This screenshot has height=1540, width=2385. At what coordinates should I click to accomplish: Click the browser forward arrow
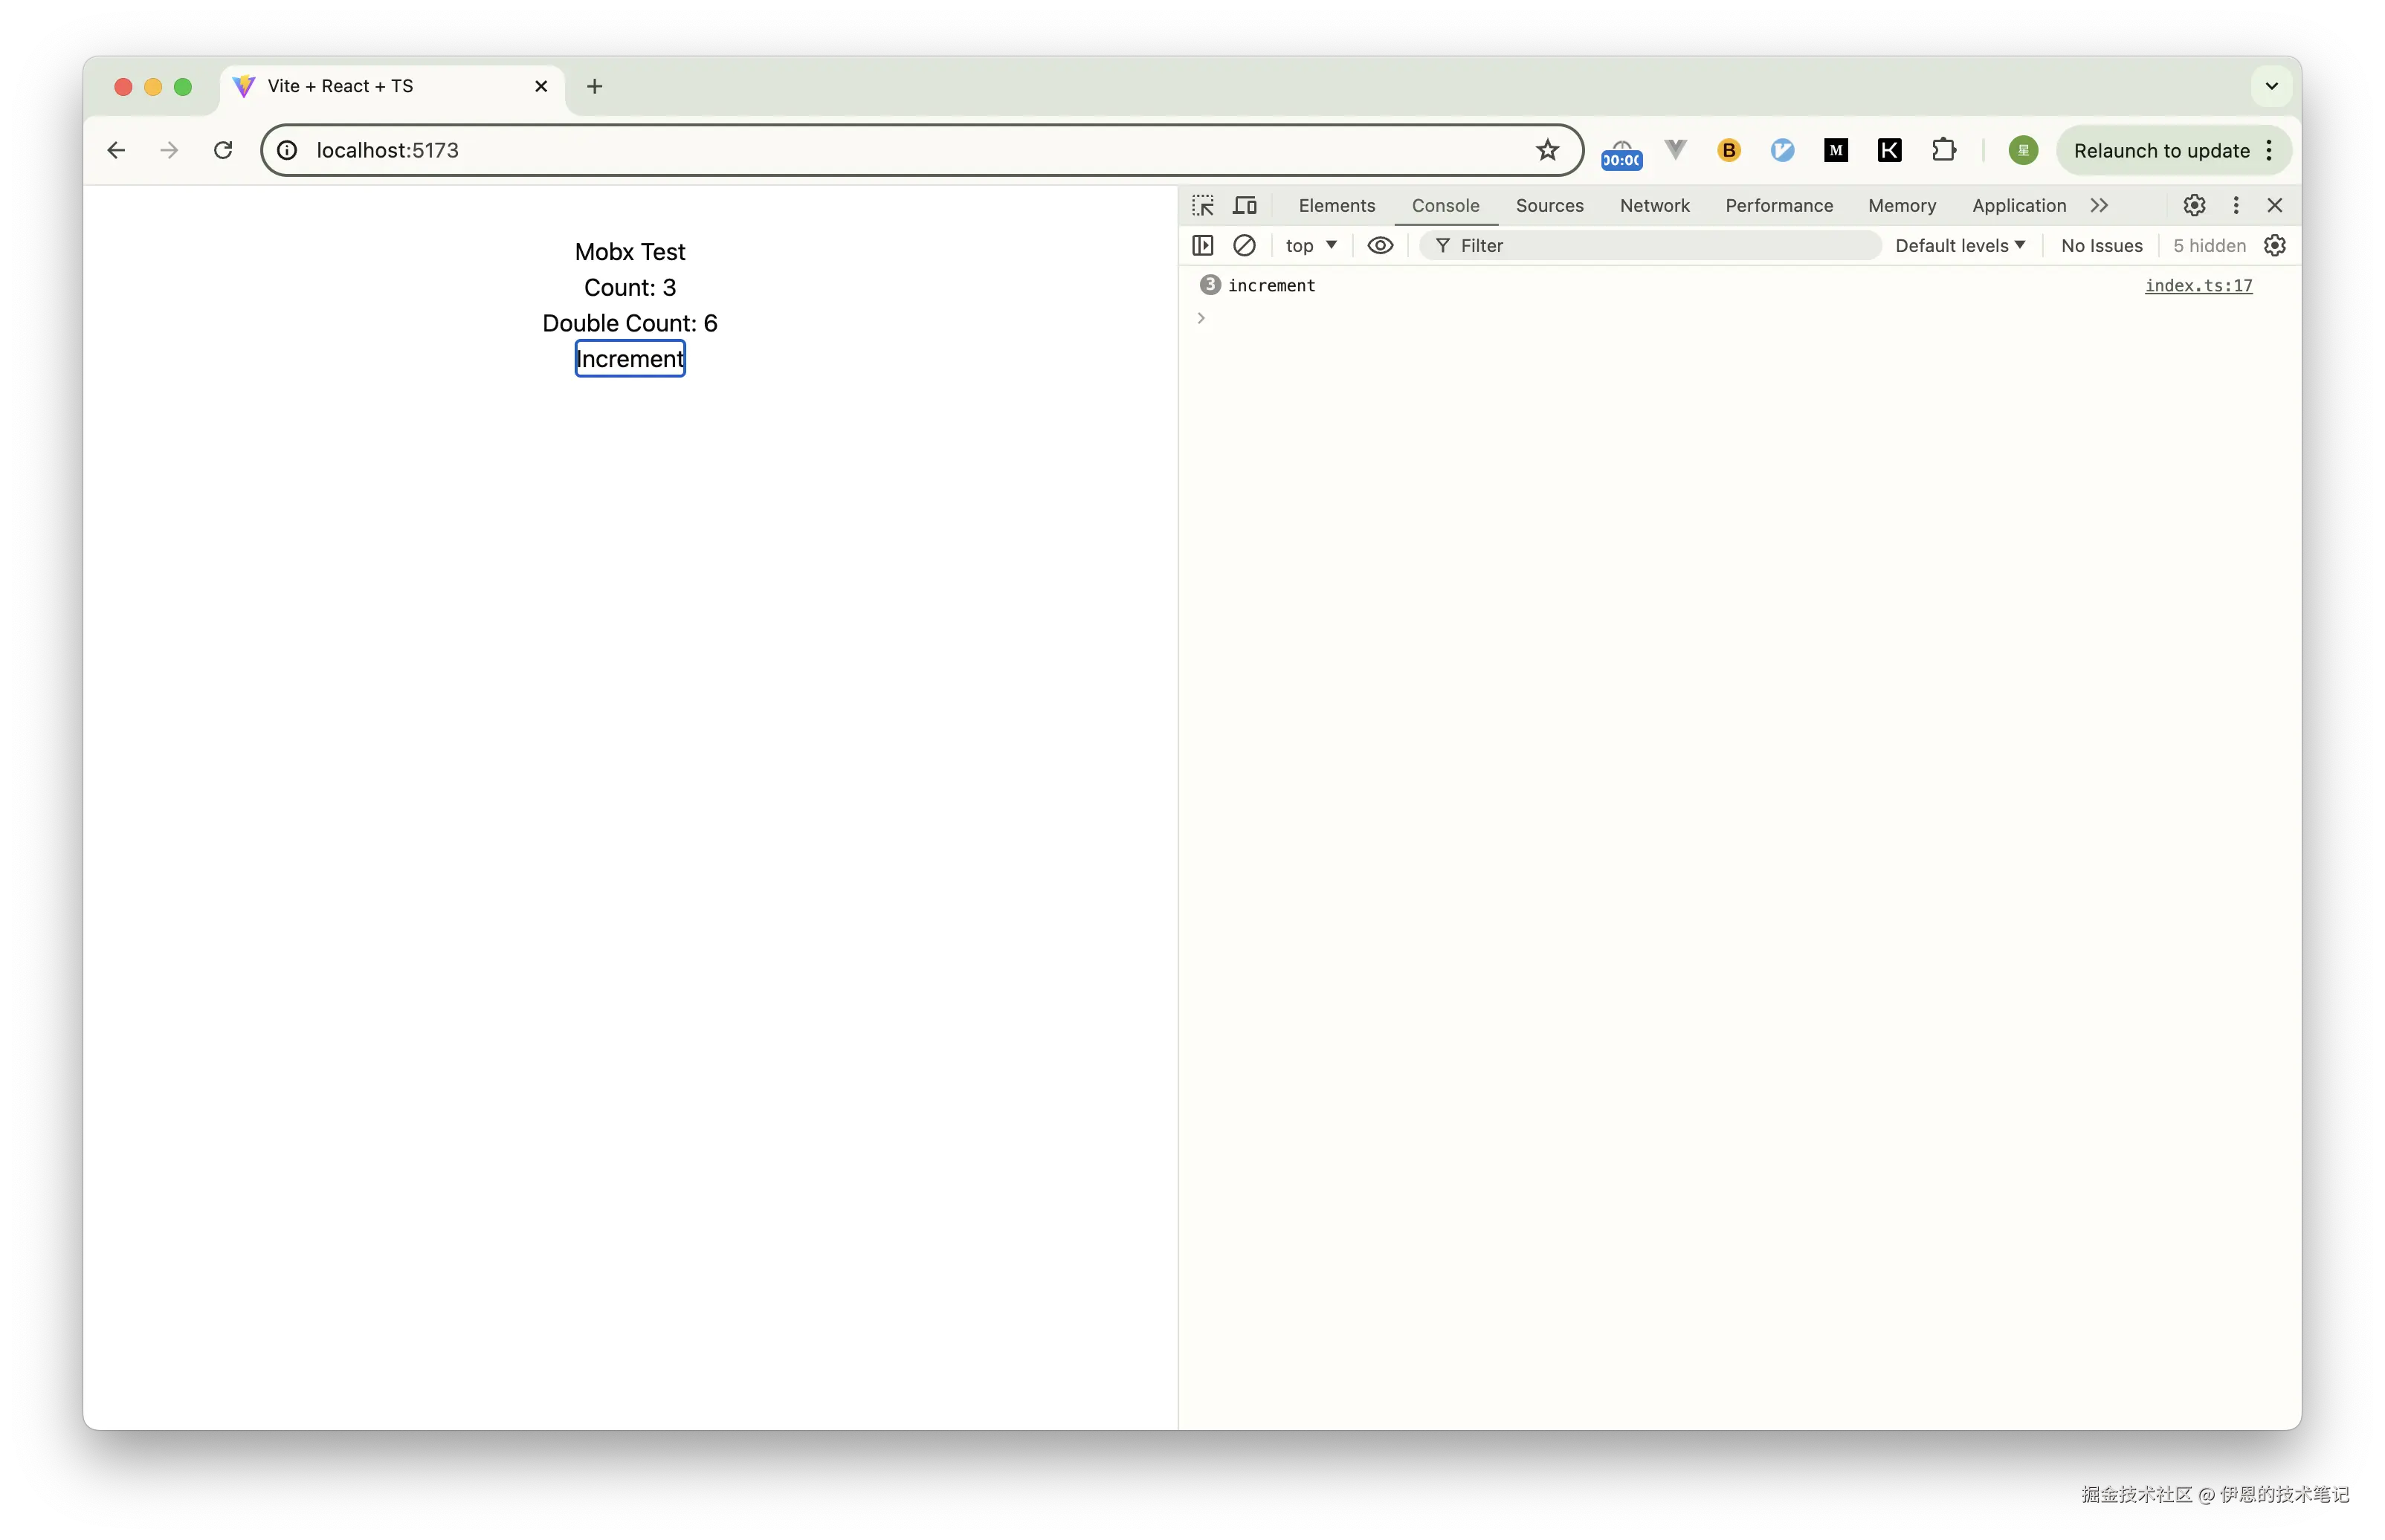point(169,150)
